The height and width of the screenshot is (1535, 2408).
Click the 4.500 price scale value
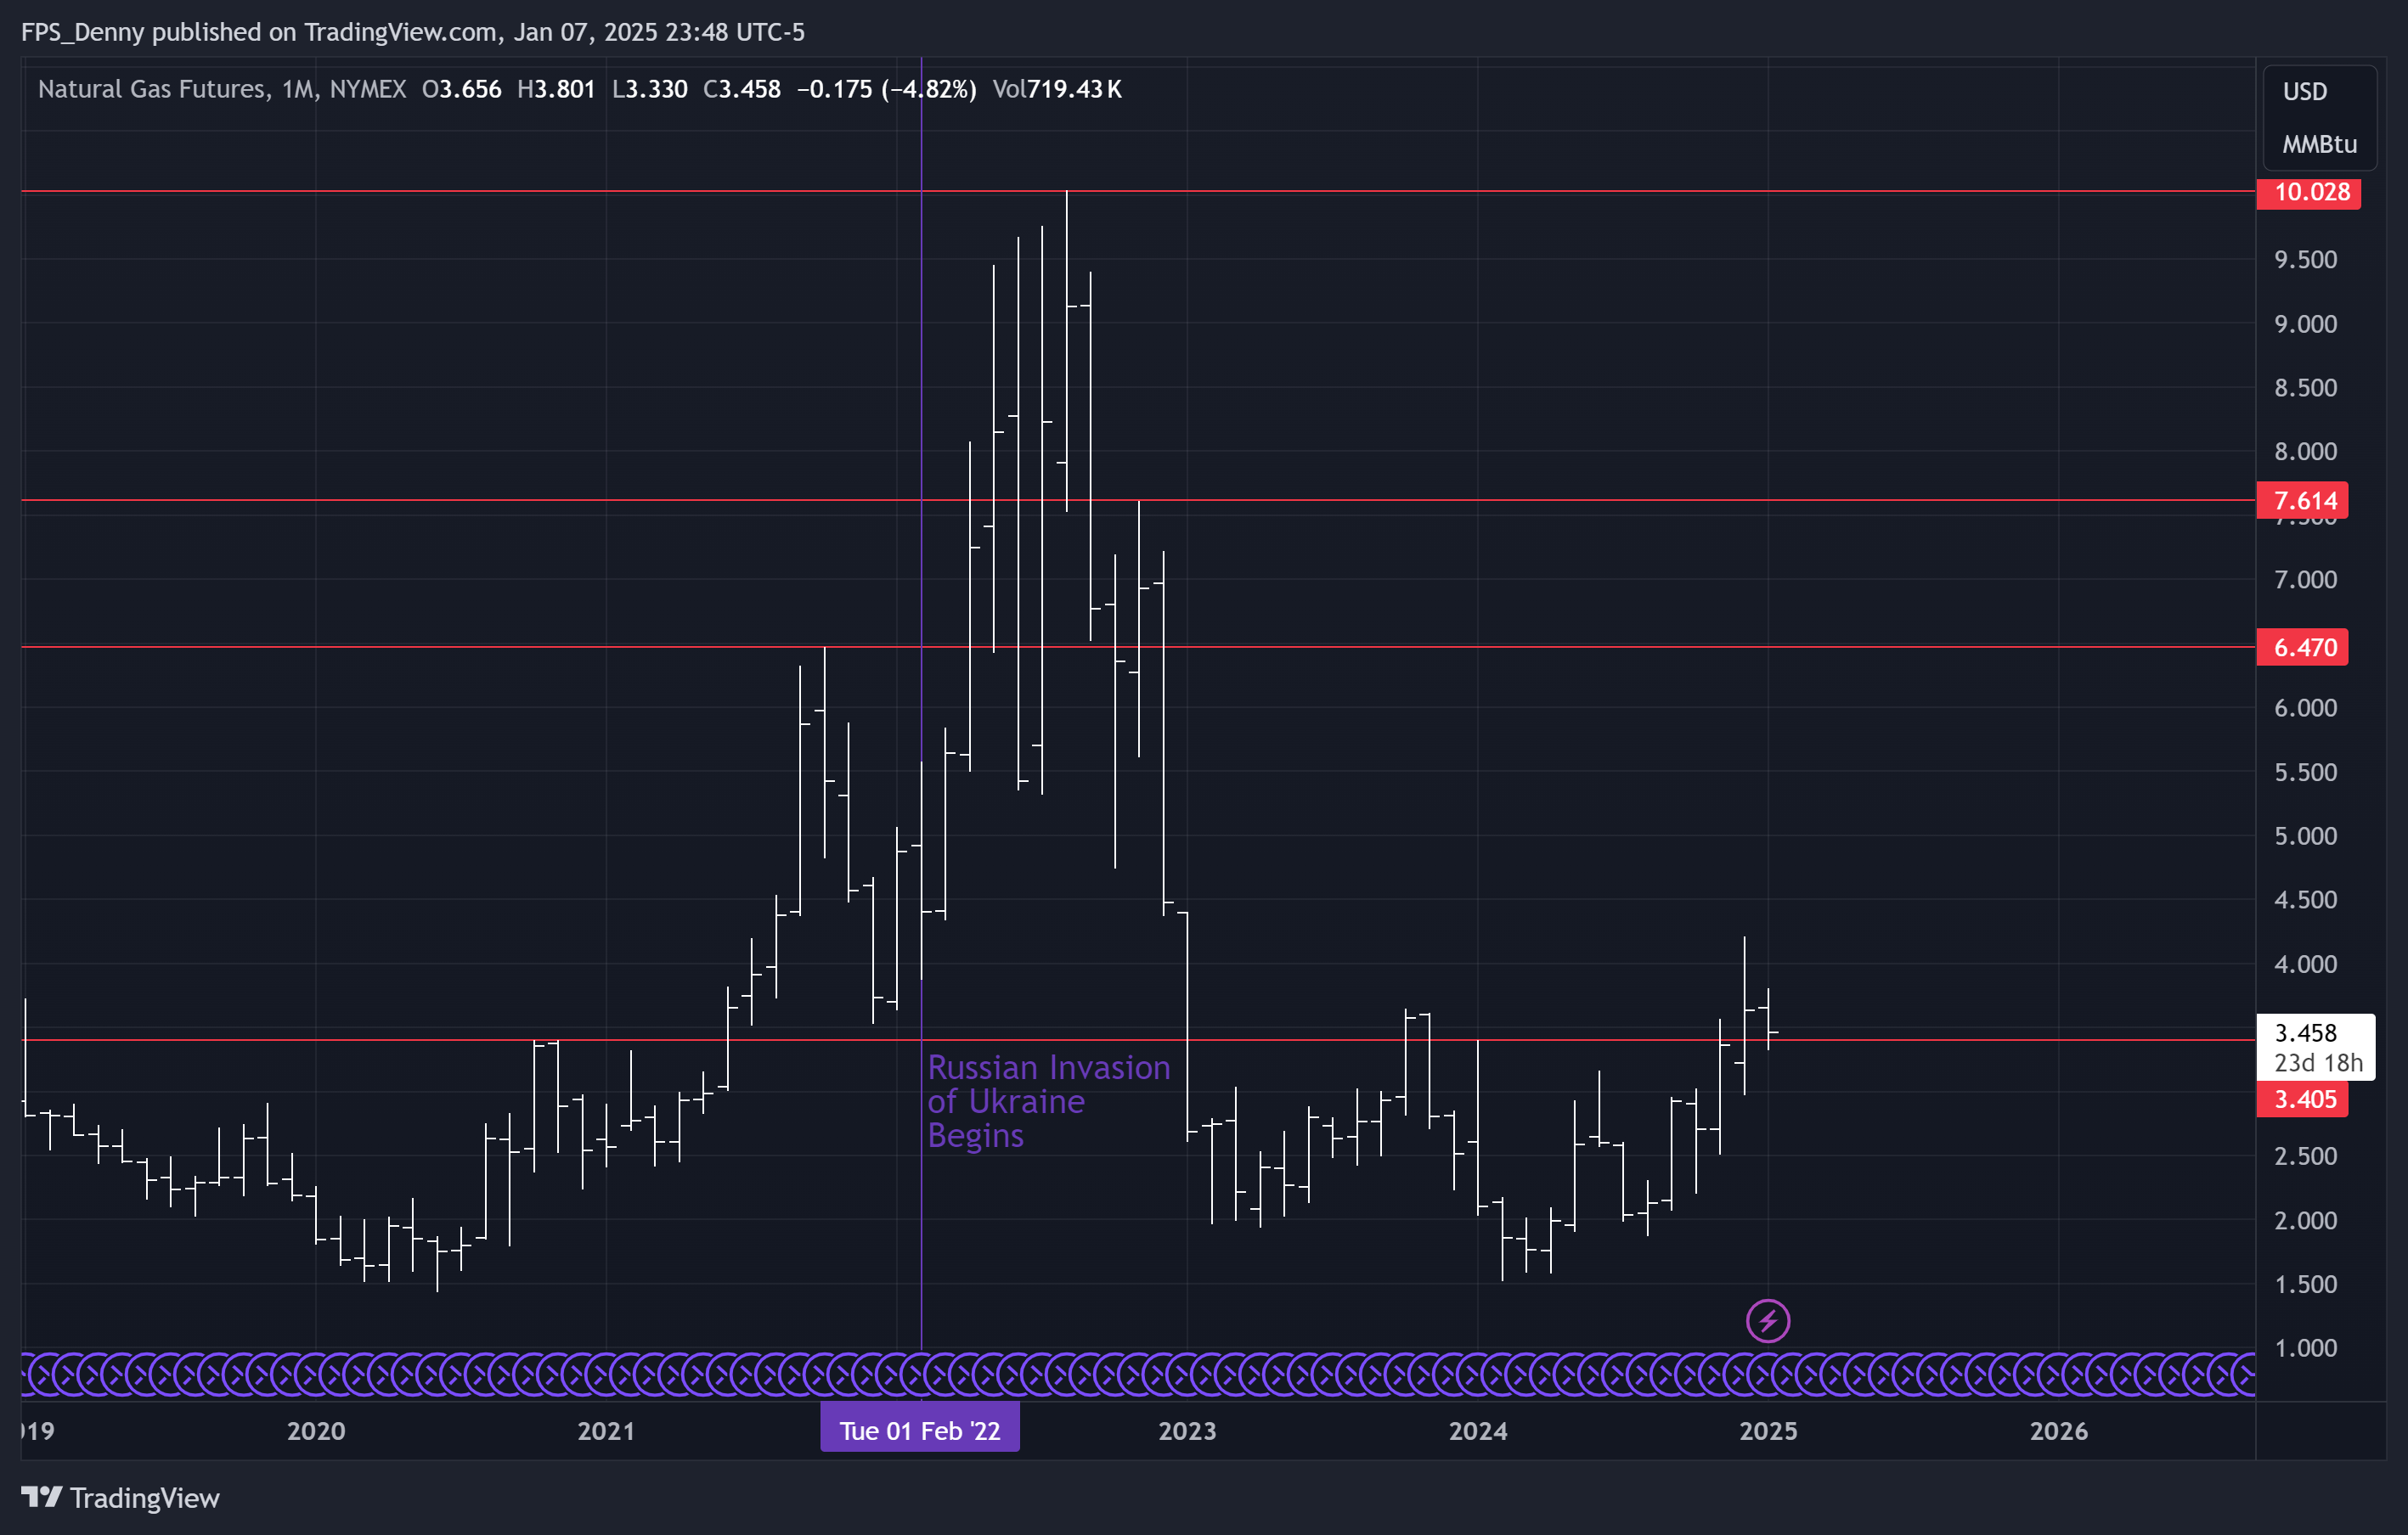[2305, 899]
